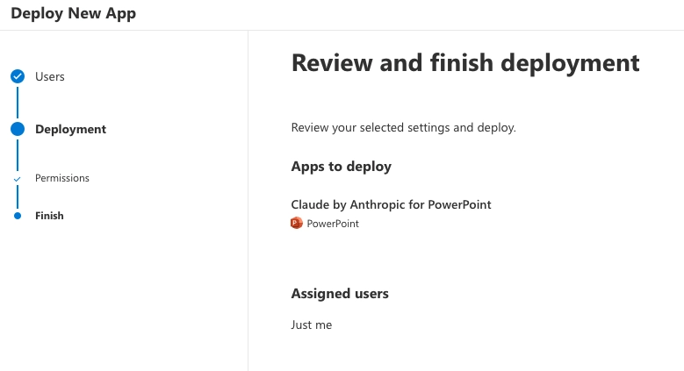This screenshot has width=684, height=371.
Task: Click connector line between Deployment and Permissions
Action: point(18,155)
